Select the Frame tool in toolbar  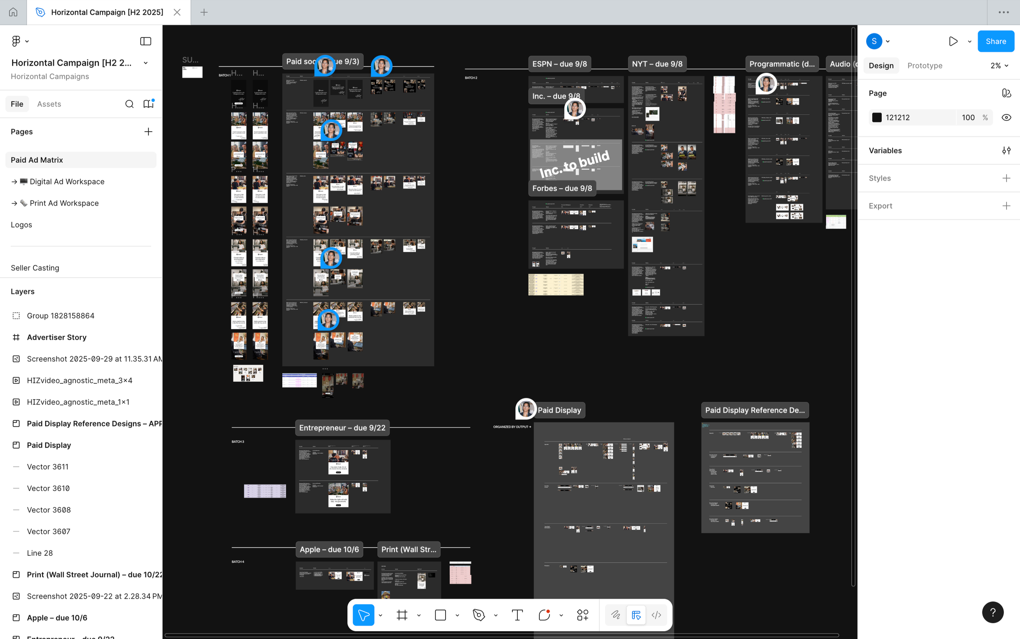(401, 615)
